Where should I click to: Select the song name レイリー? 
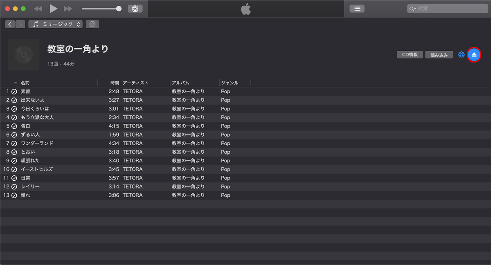30,186
